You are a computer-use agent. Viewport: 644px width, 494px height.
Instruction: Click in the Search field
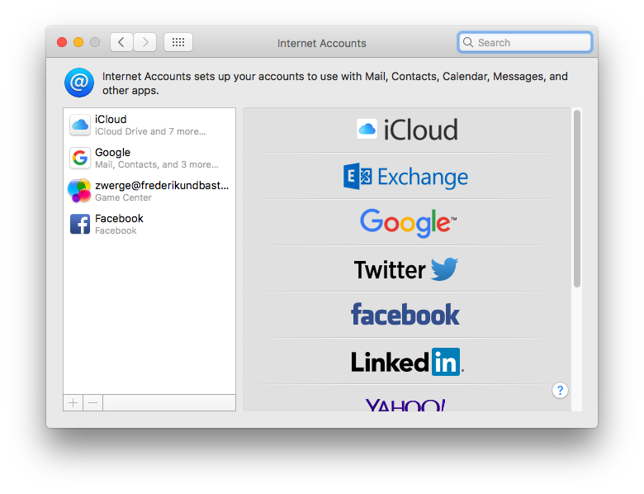525,42
